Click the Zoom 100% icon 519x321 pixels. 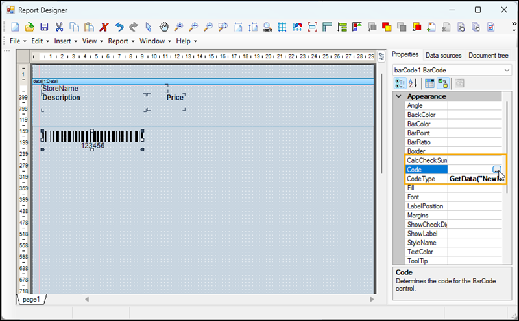point(267,27)
